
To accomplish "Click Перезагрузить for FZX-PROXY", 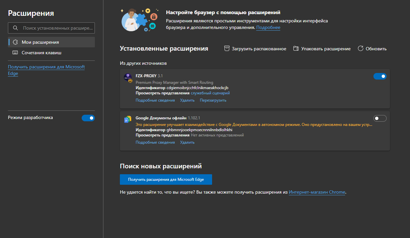I will (213, 100).
